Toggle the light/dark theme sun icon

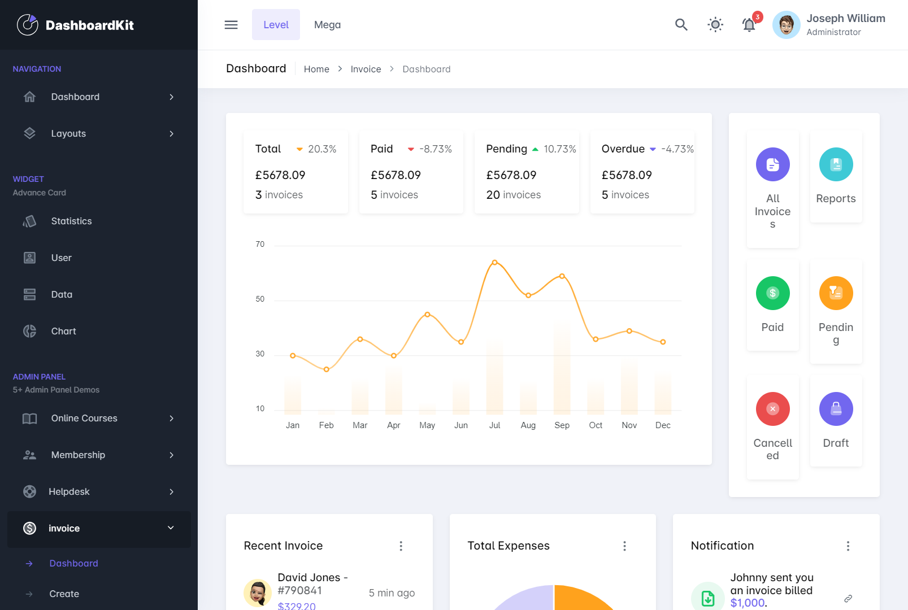(715, 25)
